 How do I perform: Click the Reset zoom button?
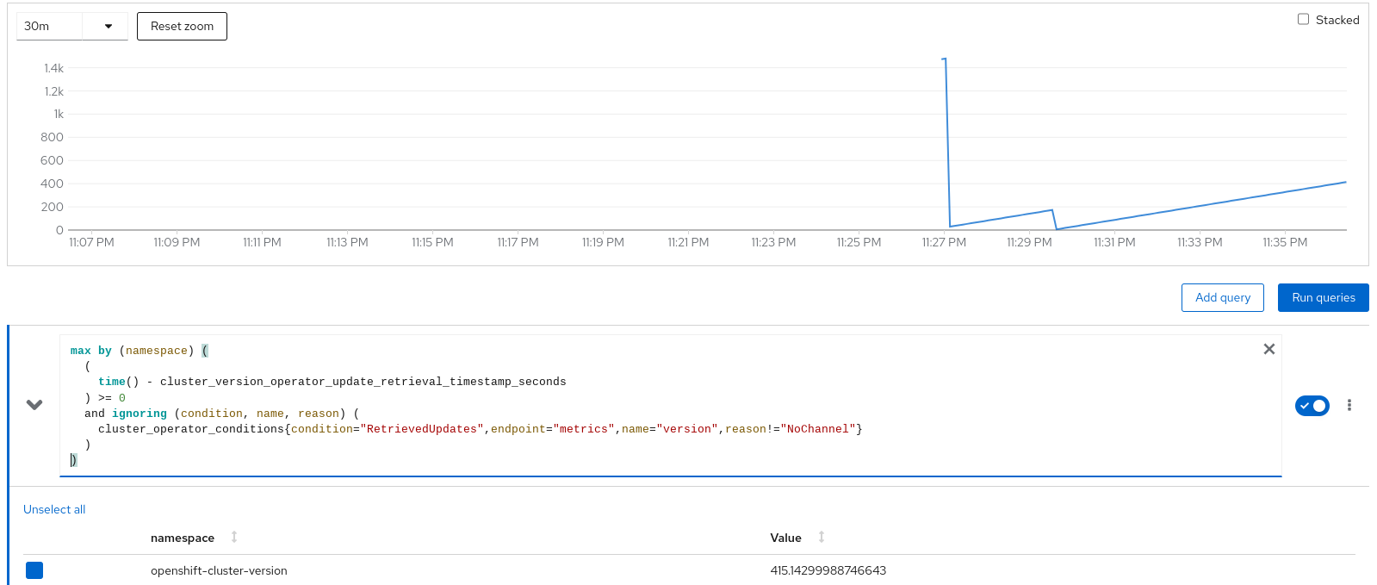point(182,26)
